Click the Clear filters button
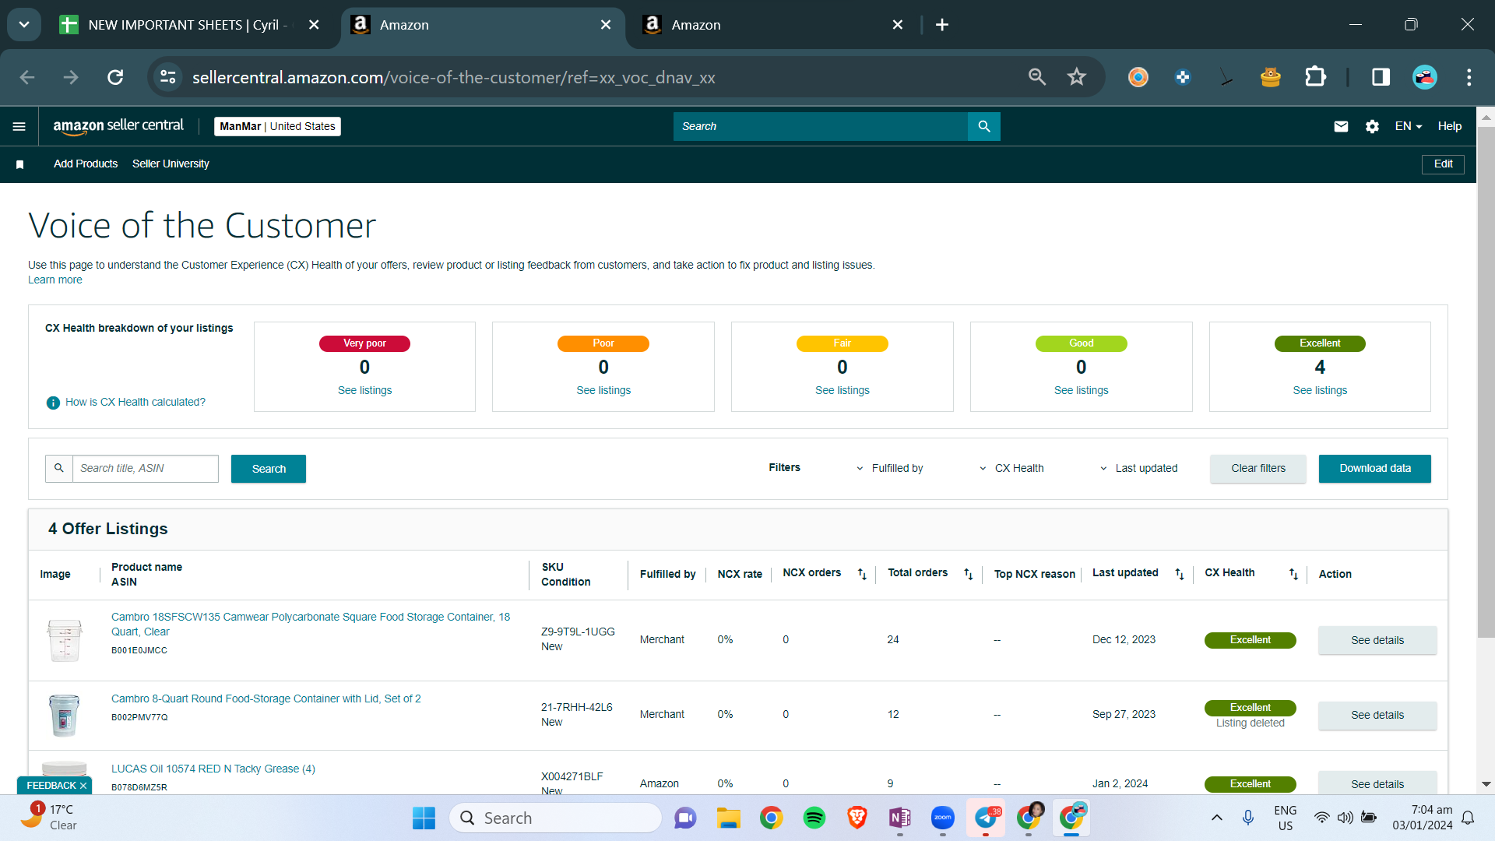1495x841 pixels. tap(1258, 468)
